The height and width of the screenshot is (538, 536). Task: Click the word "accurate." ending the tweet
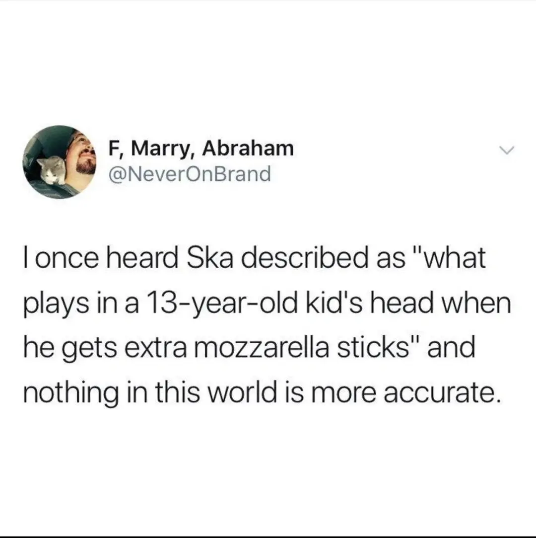440,393
